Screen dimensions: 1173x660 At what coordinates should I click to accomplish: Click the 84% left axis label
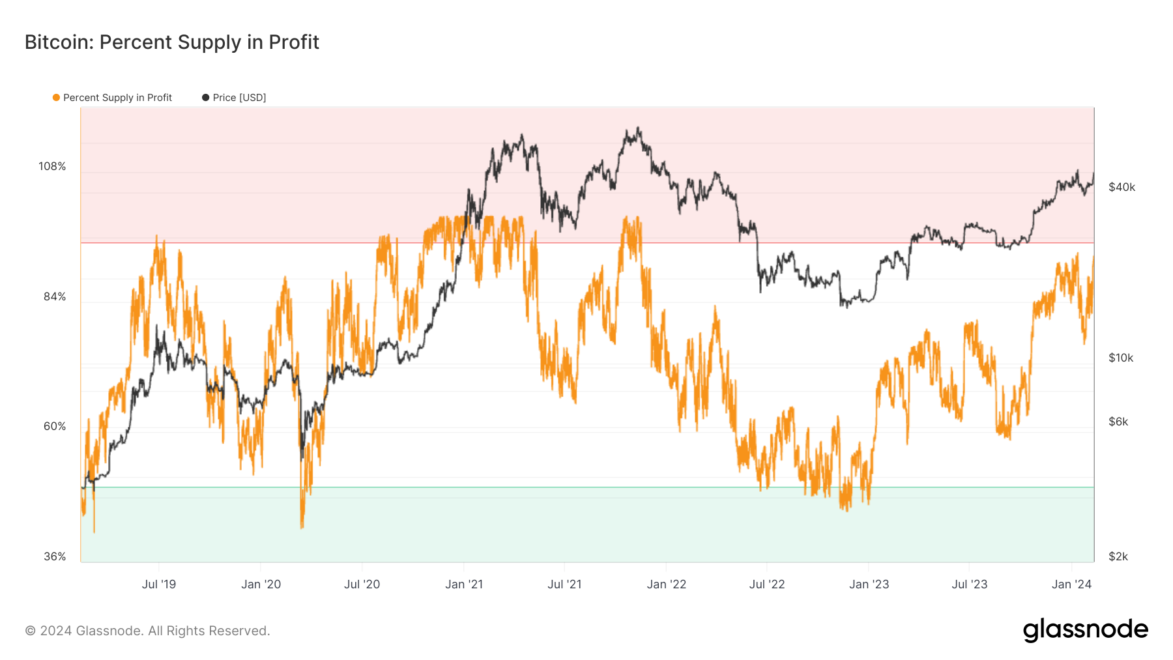pyautogui.click(x=55, y=297)
